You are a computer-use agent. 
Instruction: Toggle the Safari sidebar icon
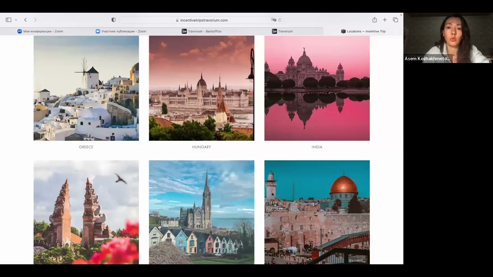(8, 20)
